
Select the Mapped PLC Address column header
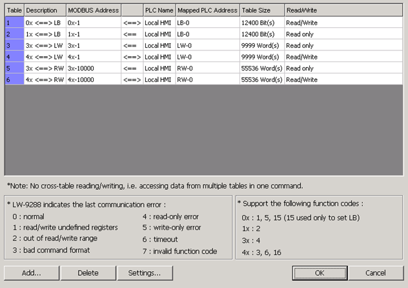[208, 10]
